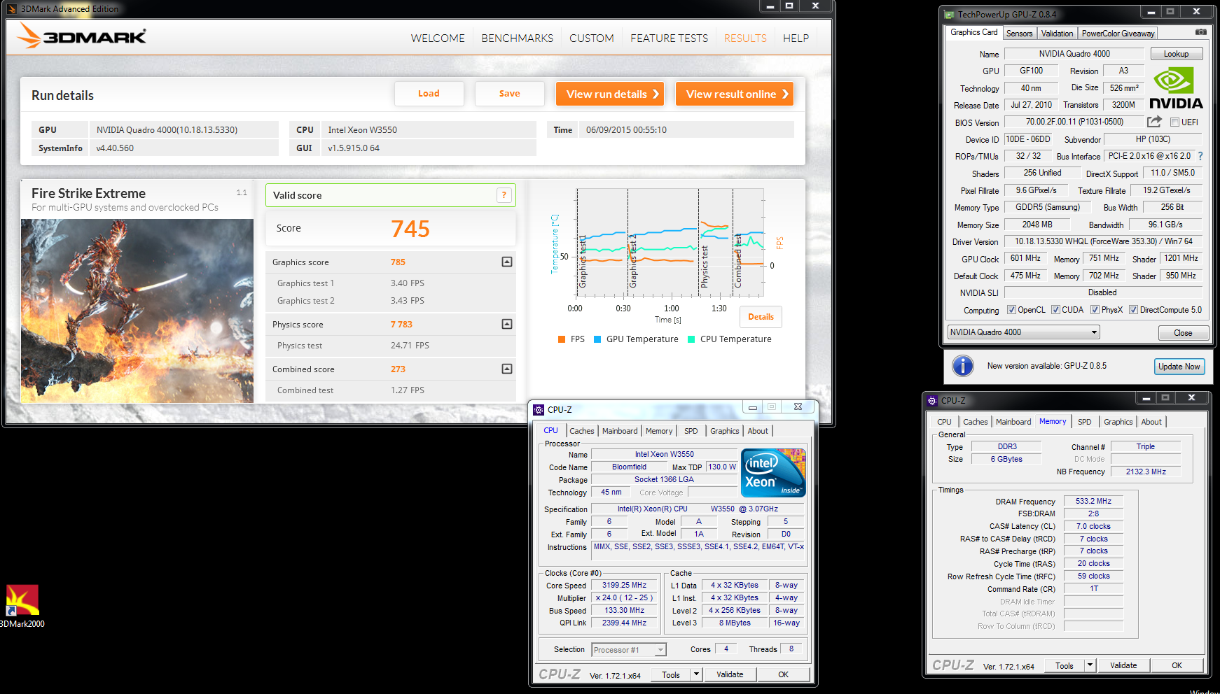Click the Memory Type field GDDR5 (Samsung)

pyautogui.click(x=1048, y=207)
